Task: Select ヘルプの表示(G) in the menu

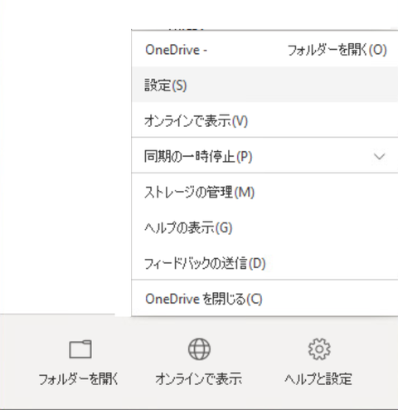Action: click(265, 227)
